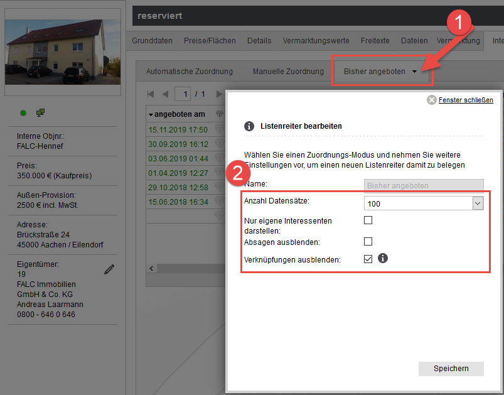Click the Fenster schließen X icon
Screen dimensions: 504x395
tap(431, 100)
